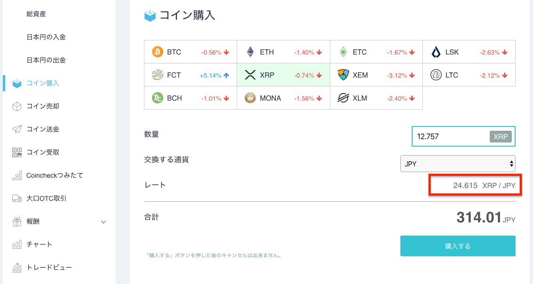Open the チャート sidebar item

point(39,244)
